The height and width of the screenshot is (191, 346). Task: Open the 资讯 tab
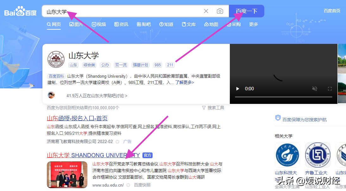point(121,24)
